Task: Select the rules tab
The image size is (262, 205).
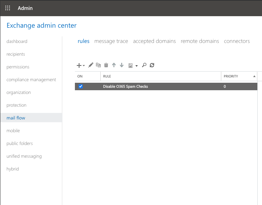Action: coord(84,41)
